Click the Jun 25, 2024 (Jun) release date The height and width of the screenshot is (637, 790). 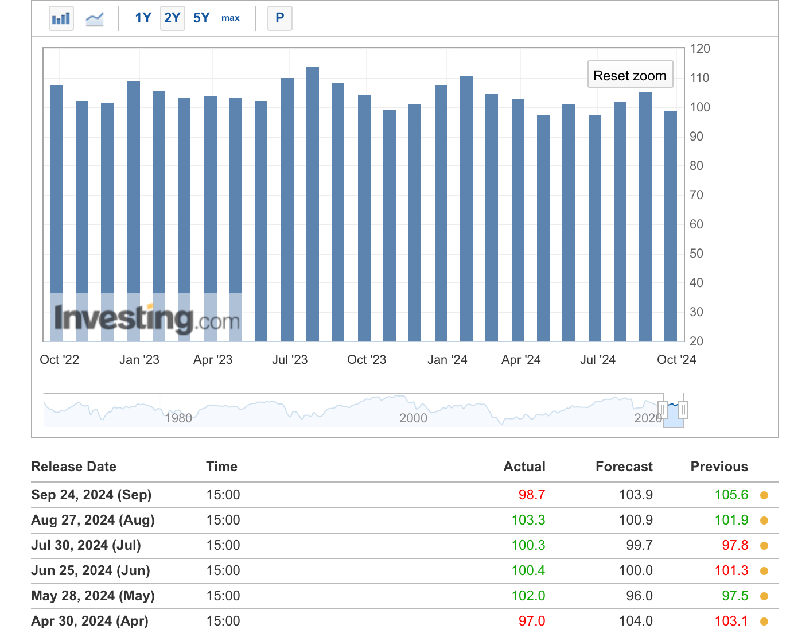pos(91,570)
